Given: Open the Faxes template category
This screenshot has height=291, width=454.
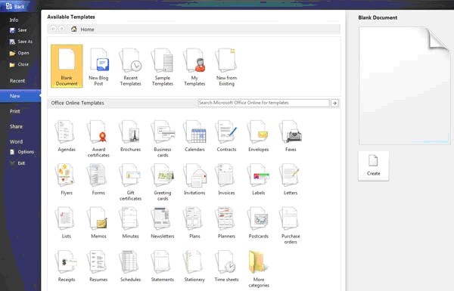Looking at the screenshot, I should tap(291, 136).
